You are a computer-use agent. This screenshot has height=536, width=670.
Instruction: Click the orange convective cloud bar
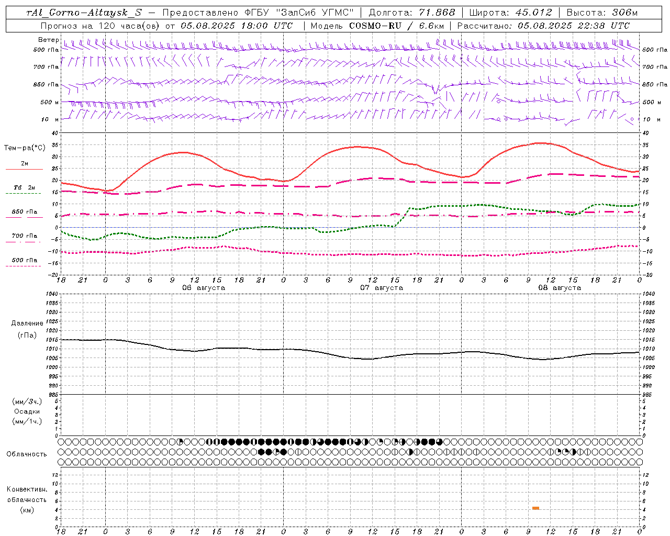pos(535,508)
